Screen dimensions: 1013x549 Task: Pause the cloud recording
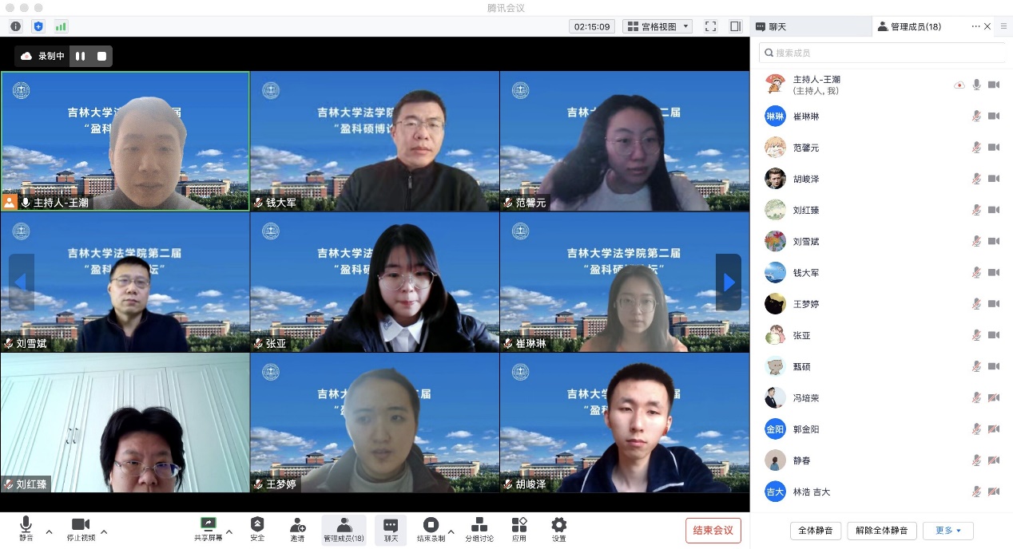80,56
